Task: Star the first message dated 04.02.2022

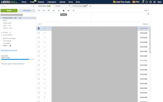Action: [x=45, y=79]
